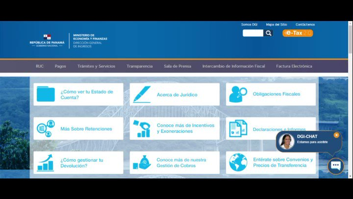Open the Intercambio de Información Fiscal menu
Screen dimensions: 353x199
(x=234, y=66)
